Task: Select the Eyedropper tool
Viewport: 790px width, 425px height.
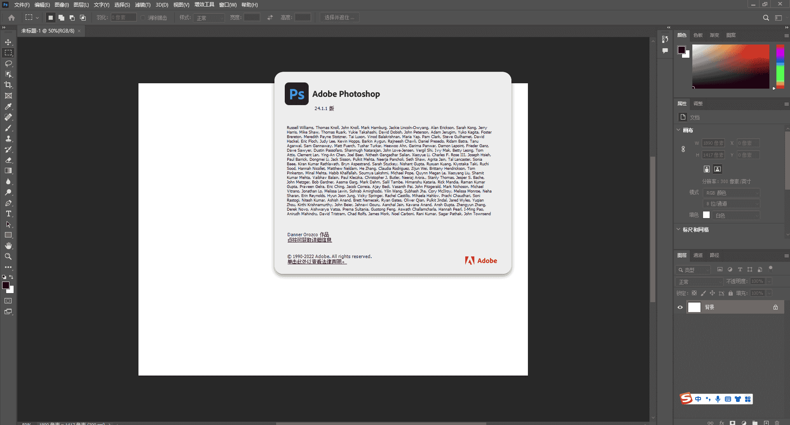Action: point(8,106)
